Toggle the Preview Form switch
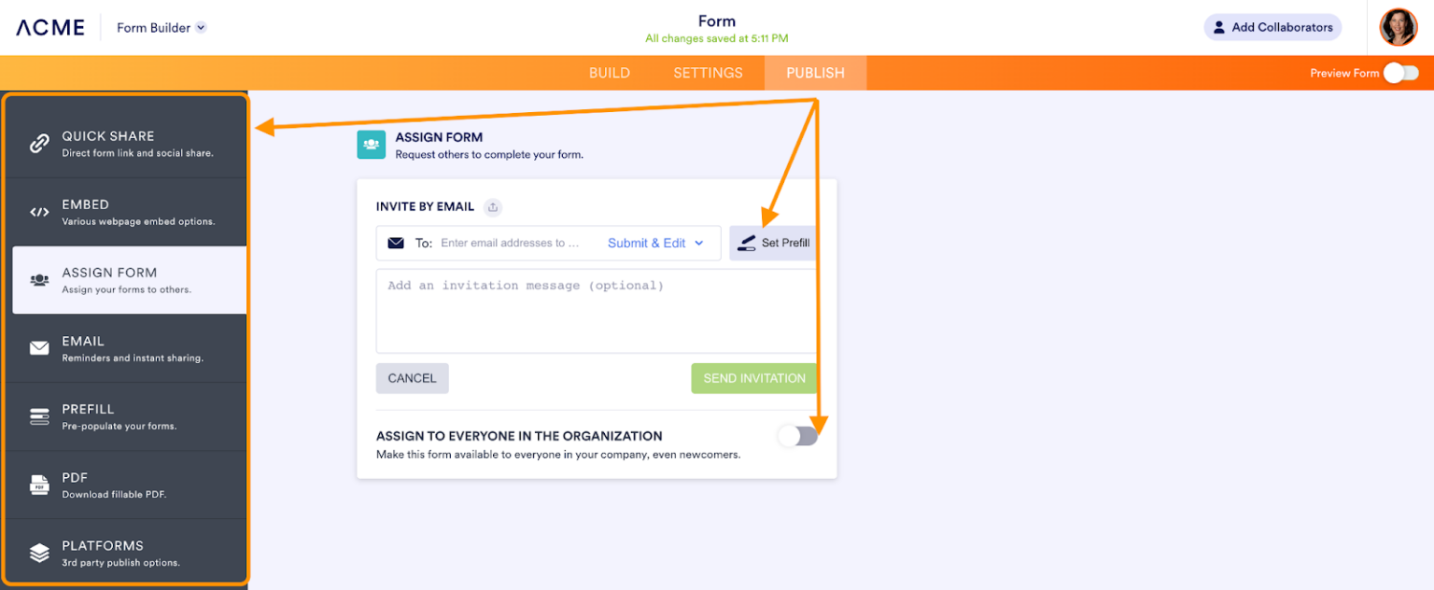 click(x=1399, y=72)
